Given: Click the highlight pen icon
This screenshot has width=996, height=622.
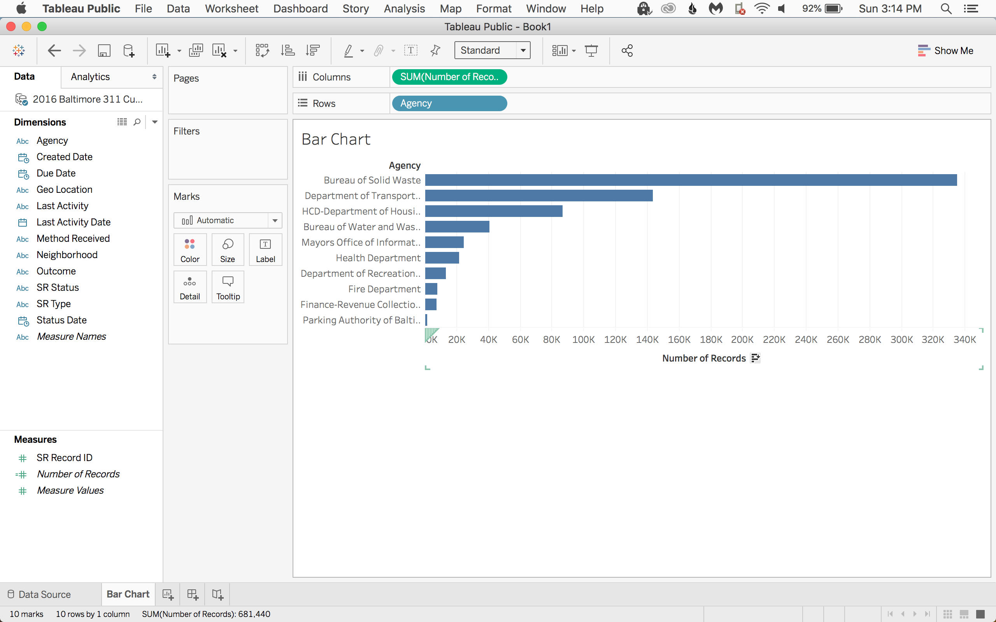Looking at the screenshot, I should (348, 51).
